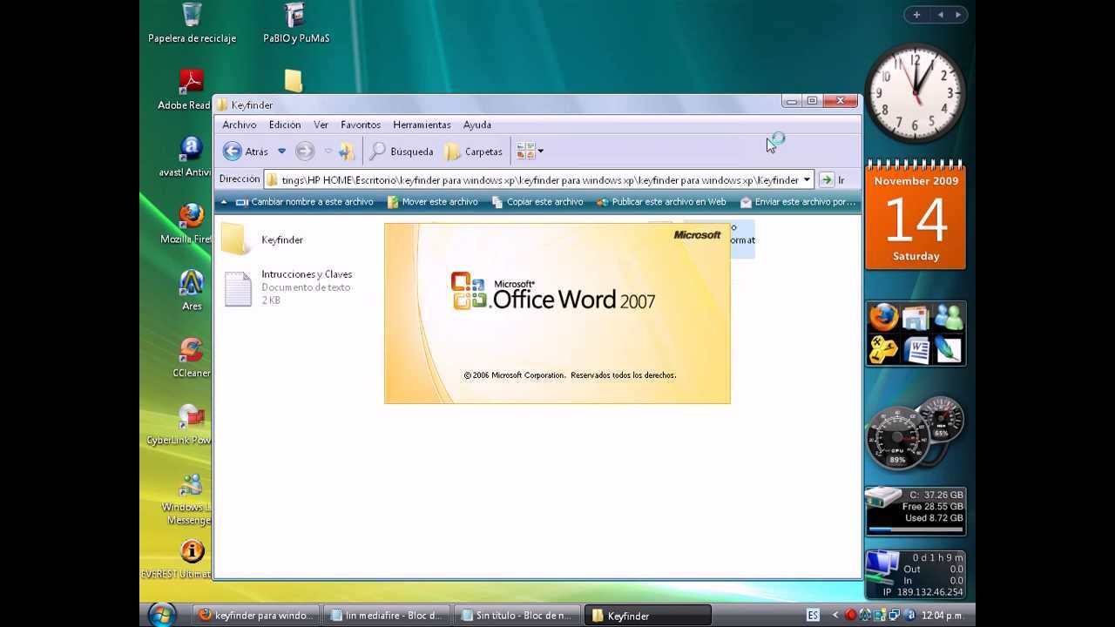Go up one folder level icon
This screenshot has width=1115, height=627.
coord(347,151)
